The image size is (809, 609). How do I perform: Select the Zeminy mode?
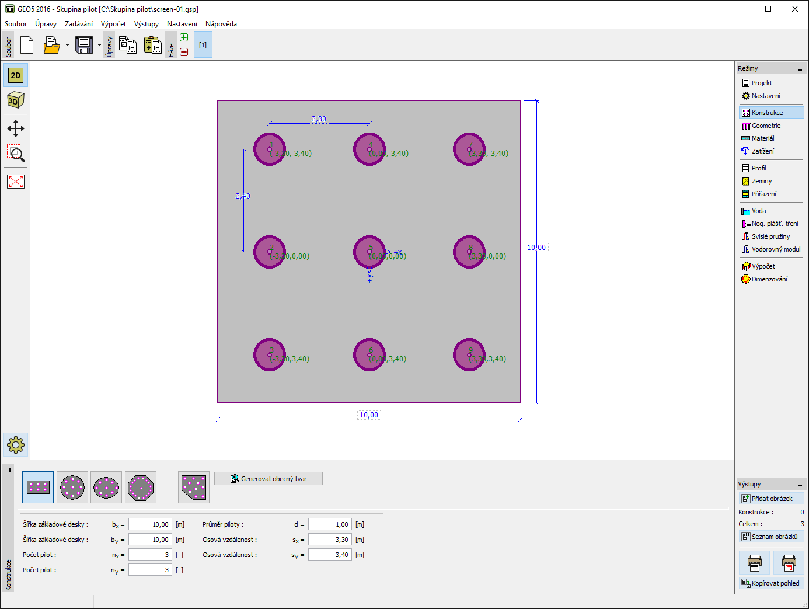772,181
